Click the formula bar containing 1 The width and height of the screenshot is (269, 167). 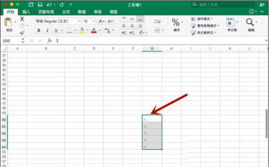coord(159,41)
